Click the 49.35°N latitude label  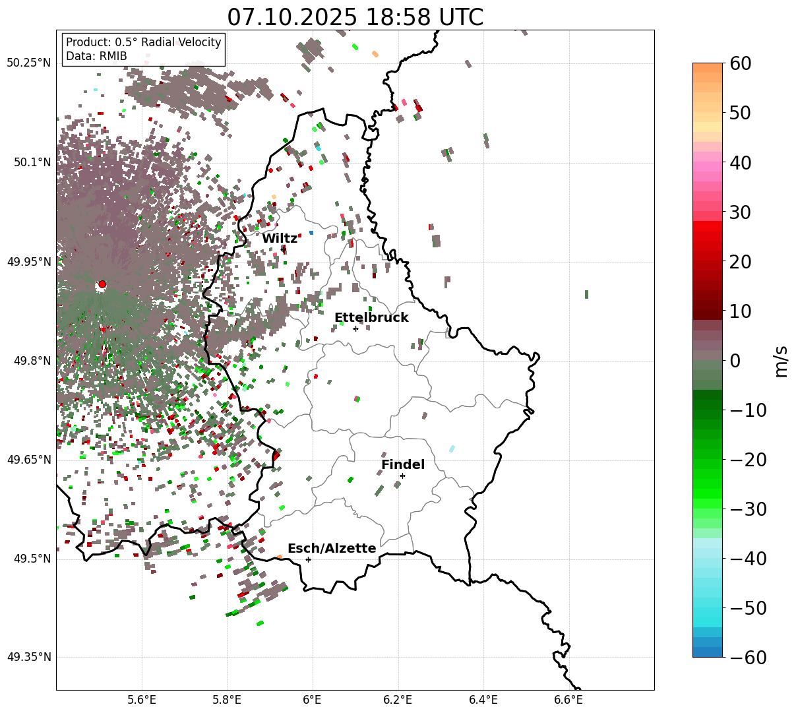click(x=29, y=657)
